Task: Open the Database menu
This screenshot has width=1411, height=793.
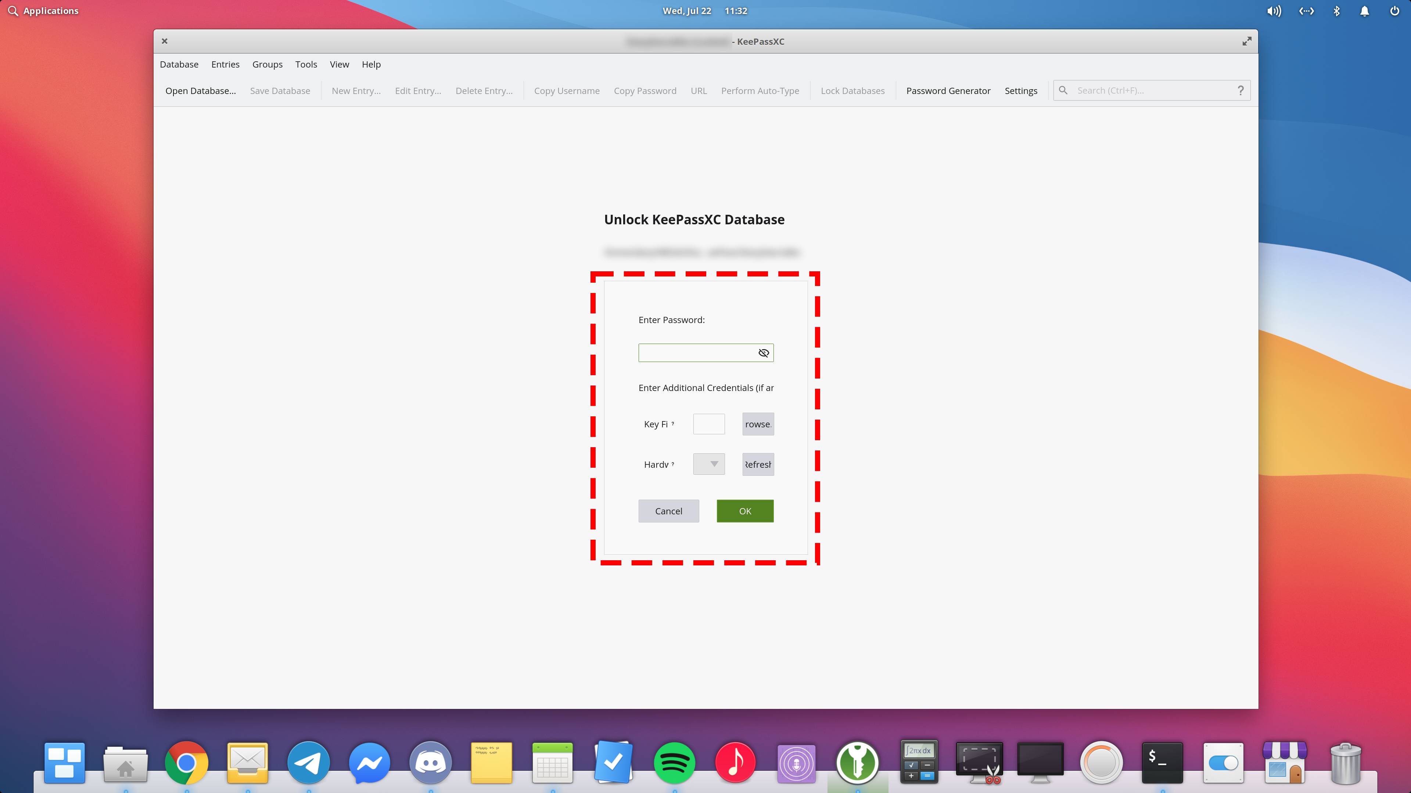Action: point(179,64)
